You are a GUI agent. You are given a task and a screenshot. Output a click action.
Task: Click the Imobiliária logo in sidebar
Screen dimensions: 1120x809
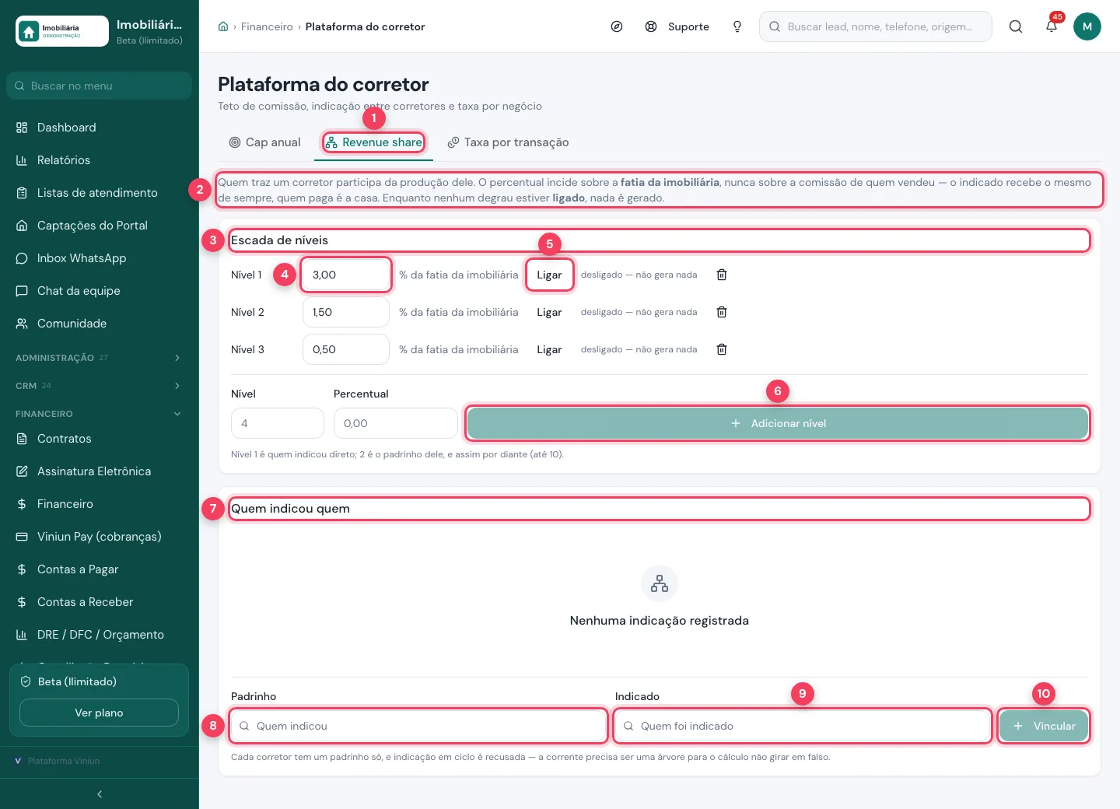62,31
